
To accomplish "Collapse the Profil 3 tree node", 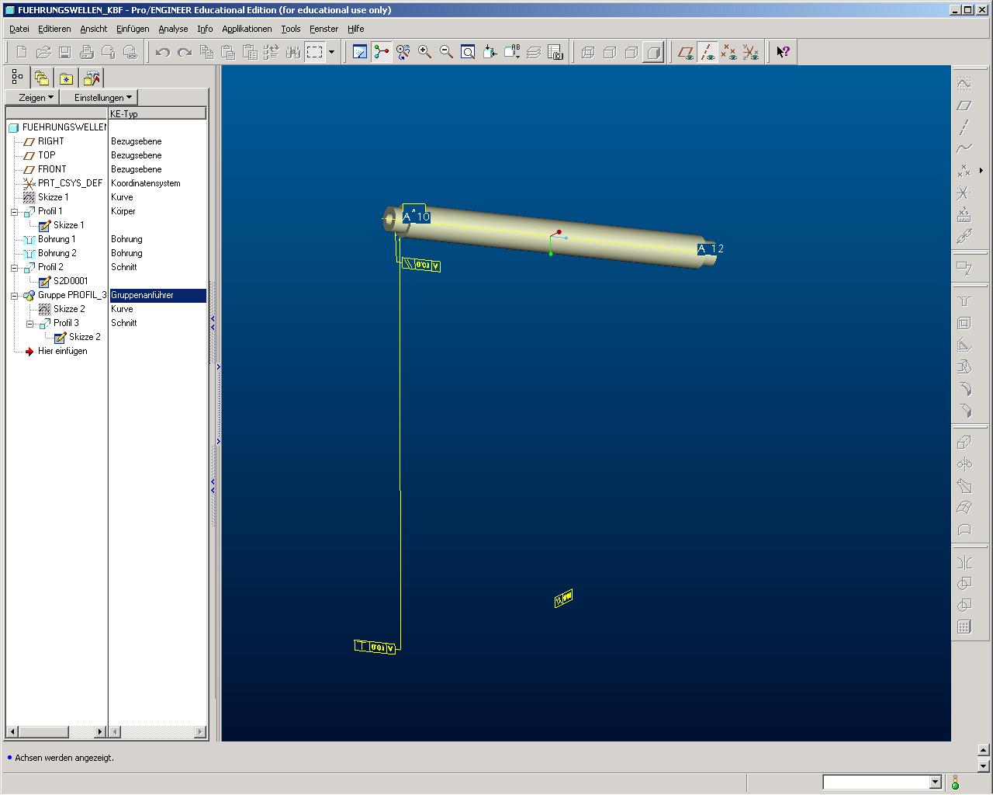I will 30,323.
